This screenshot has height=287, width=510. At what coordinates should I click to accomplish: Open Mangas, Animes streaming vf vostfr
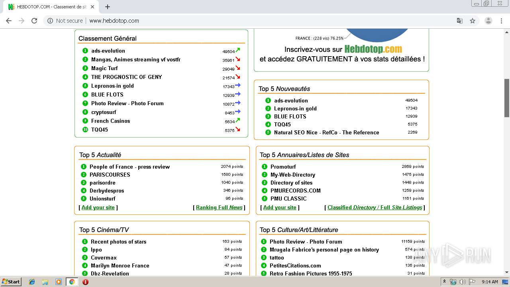click(136, 59)
